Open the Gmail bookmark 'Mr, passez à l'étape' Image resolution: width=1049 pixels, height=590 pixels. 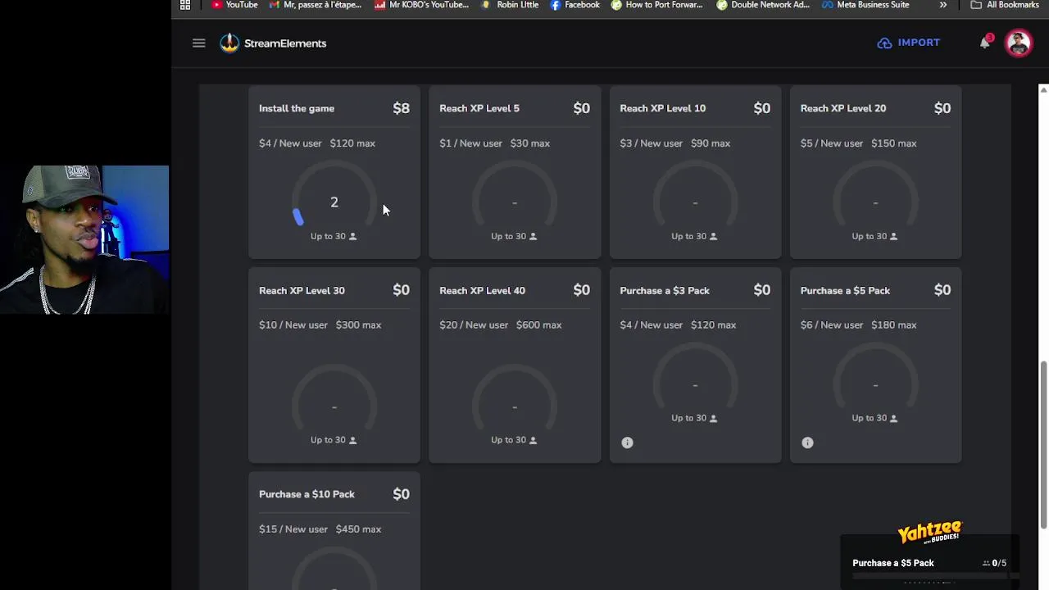tap(316, 5)
